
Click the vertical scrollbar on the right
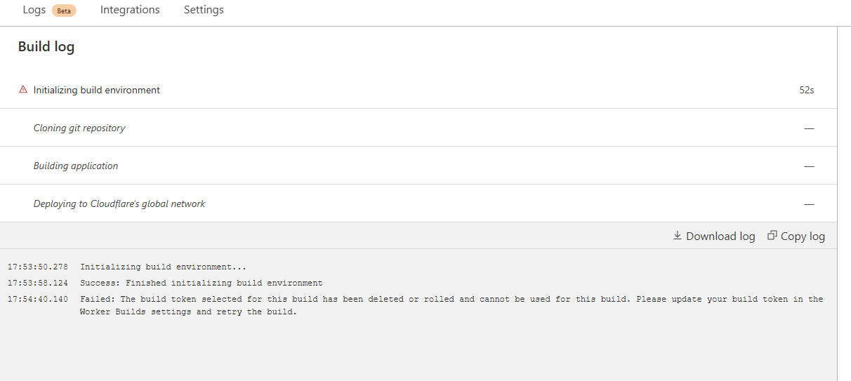coord(844,203)
